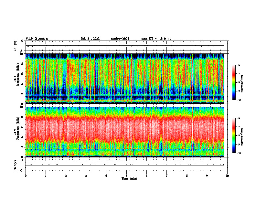Click the "-5" tick on ch.3(V) axis
Image resolution: width=256 pixels, height=197 pixels.
pos(22,170)
